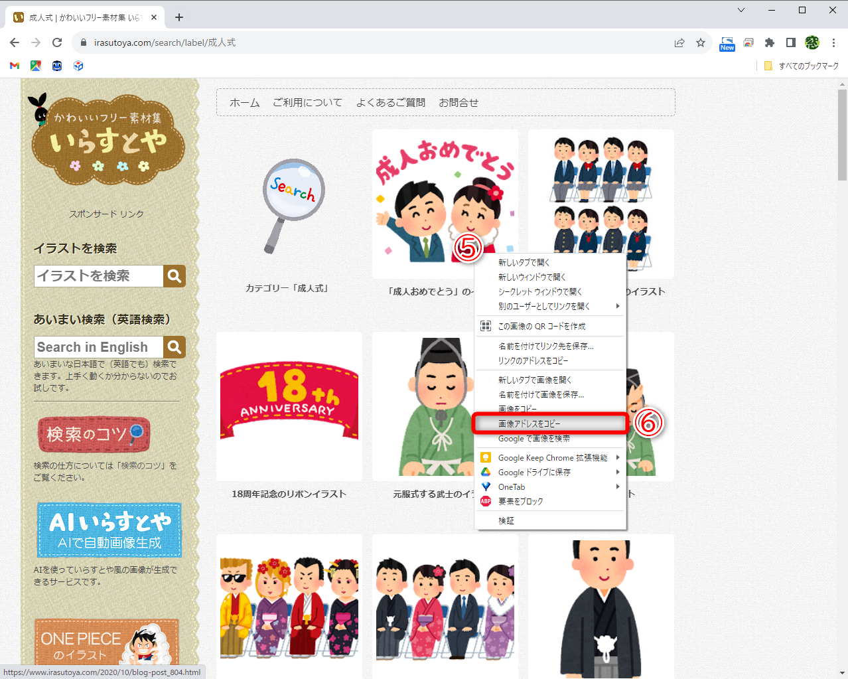Click ホーム in the site navigation
The image size is (848, 679).
[x=244, y=102]
